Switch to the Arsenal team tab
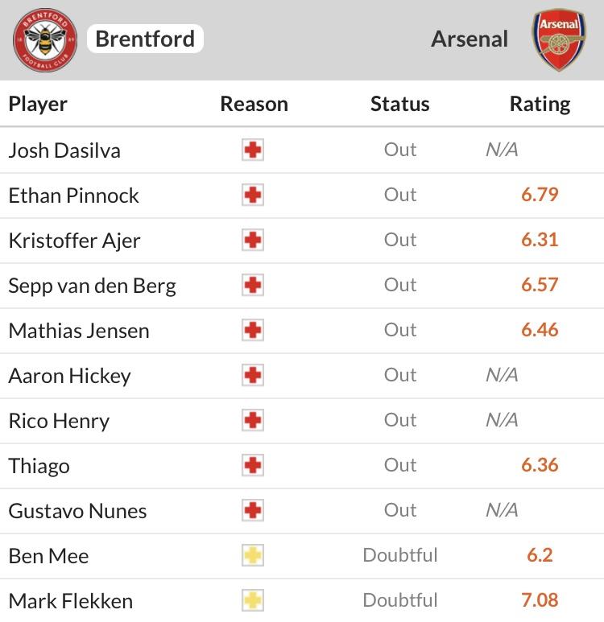This screenshot has height=622, width=604. coord(470,39)
